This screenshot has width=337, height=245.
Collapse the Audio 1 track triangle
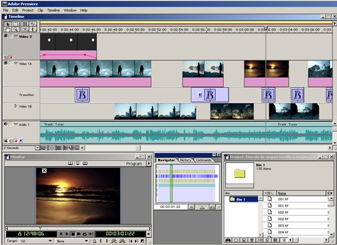[16, 124]
